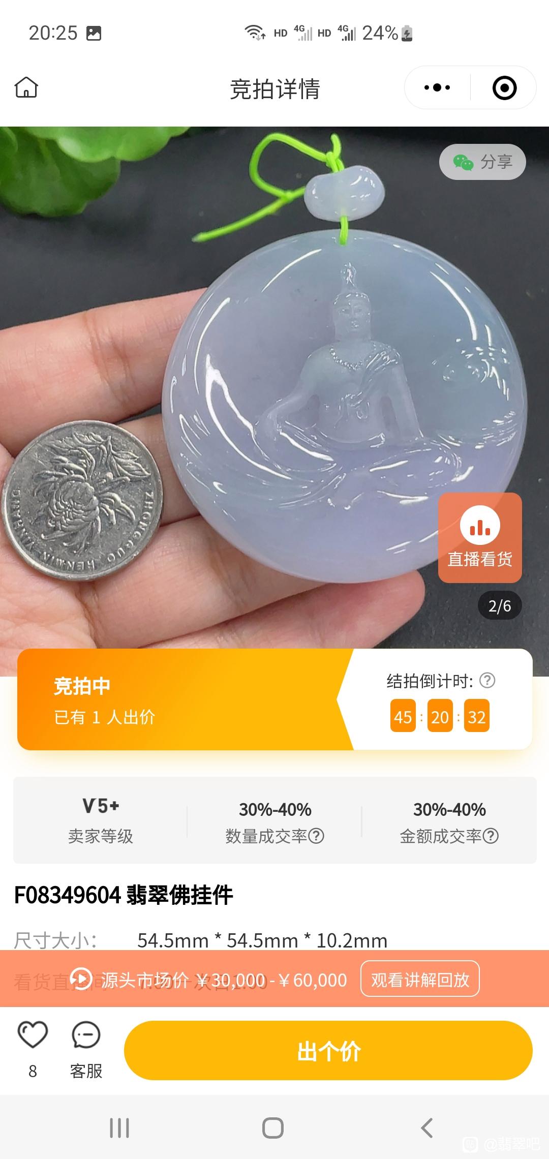The width and height of the screenshot is (549, 1159).
Task: Tap the home icon in the header
Action: point(26,87)
